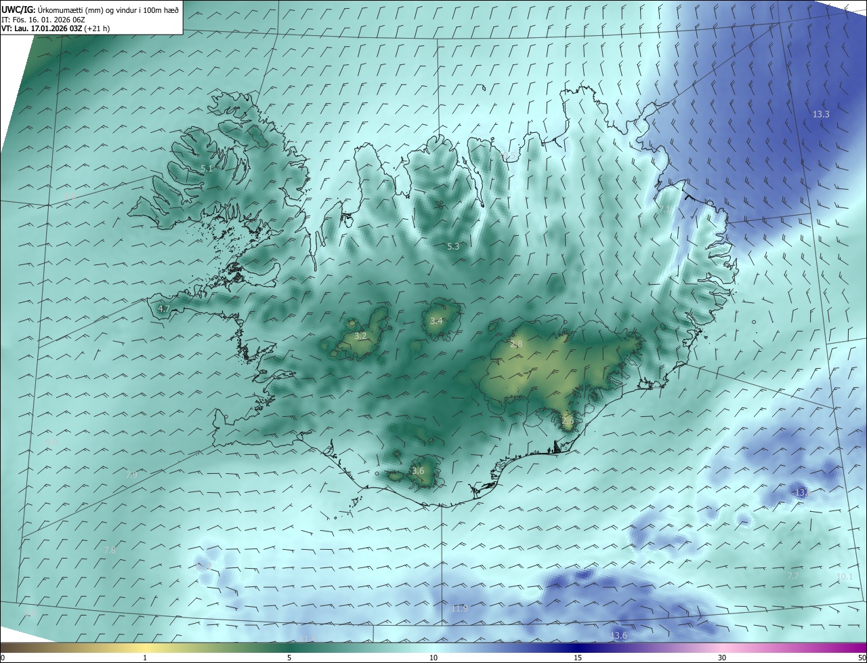867x663 pixels.
Task: Click the 11.9 value south of Iceland
Action: (x=459, y=608)
